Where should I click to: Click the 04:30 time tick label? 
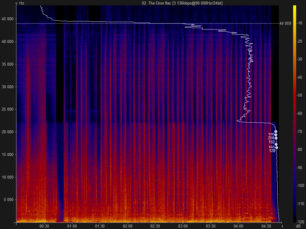pyautogui.click(x=267, y=226)
